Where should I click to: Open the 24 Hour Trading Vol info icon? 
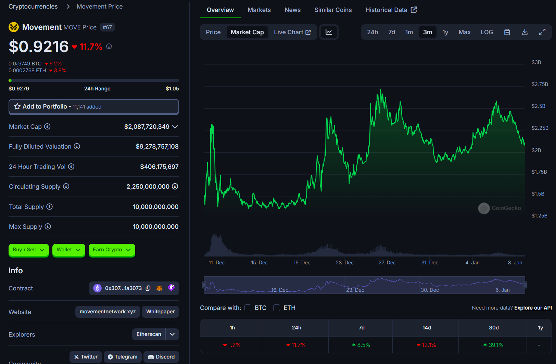coord(71,166)
